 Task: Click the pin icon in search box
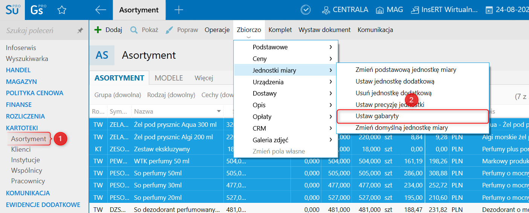point(80,31)
